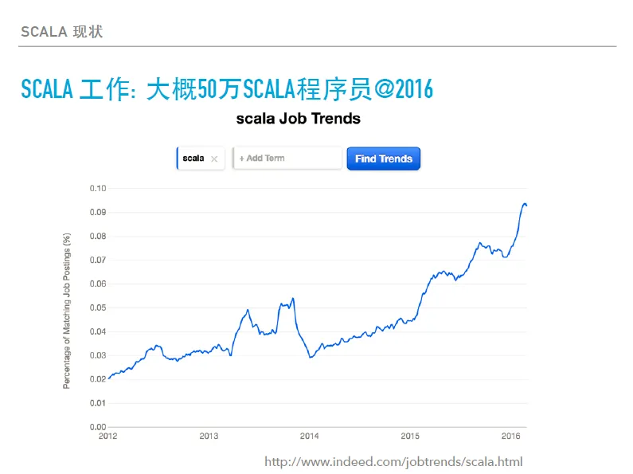Click the 2012 x-axis label
Screen dimensions: 633x474
tap(107, 436)
